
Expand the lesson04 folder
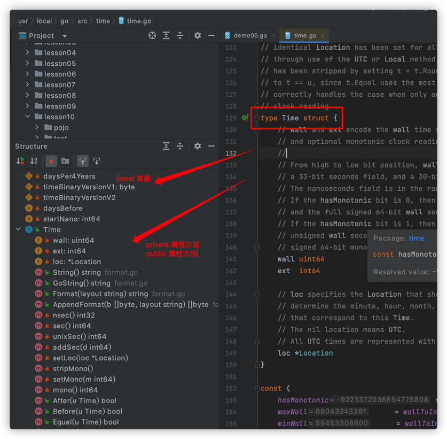pyautogui.click(x=27, y=52)
